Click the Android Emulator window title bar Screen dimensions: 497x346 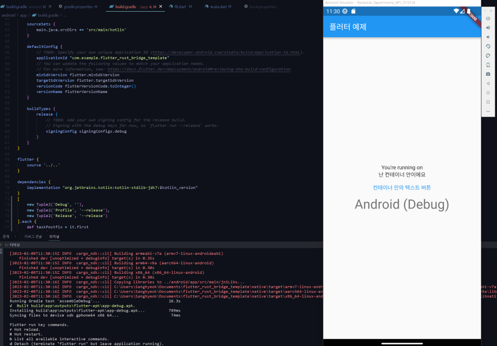click(402, 3)
